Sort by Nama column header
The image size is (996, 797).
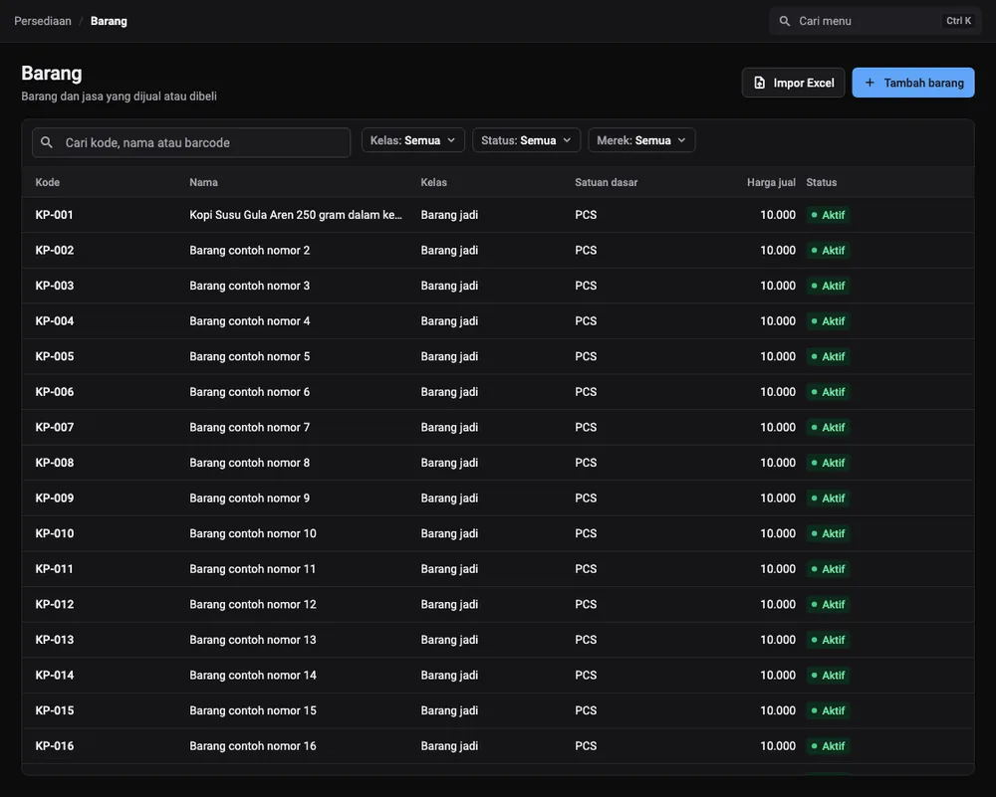[x=203, y=182]
